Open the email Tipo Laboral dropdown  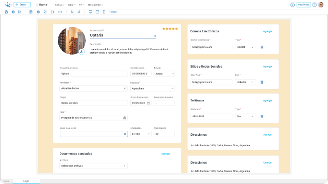click(x=245, y=47)
